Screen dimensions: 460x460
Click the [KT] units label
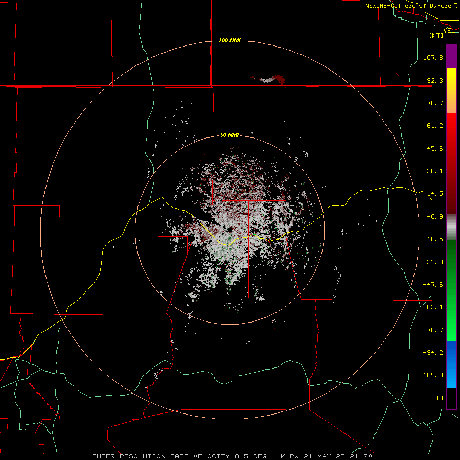click(x=436, y=35)
